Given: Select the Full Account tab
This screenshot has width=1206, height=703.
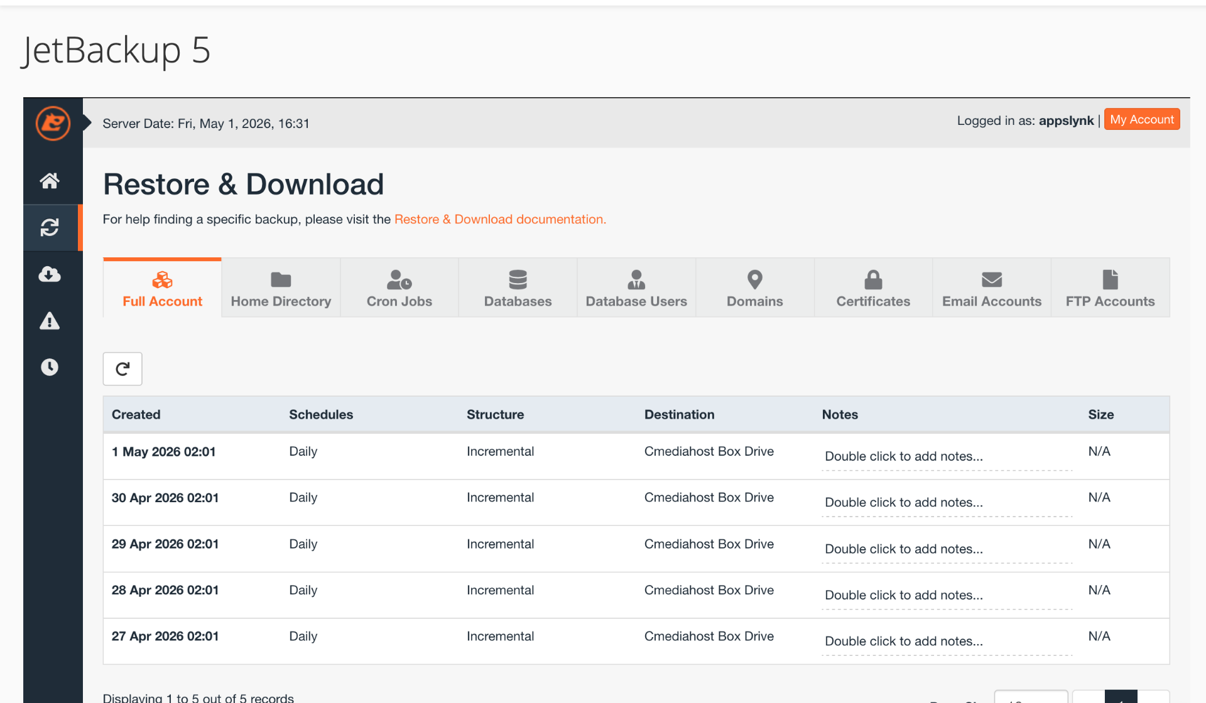Looking at the screenshot, I should [162, 288].
